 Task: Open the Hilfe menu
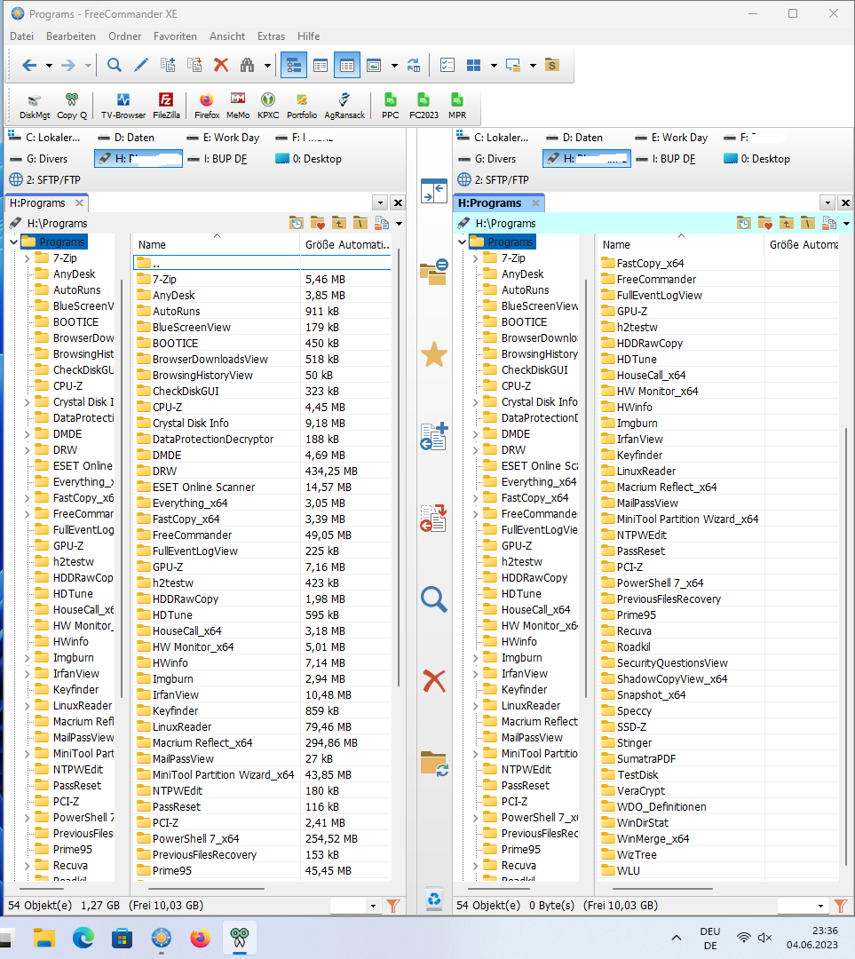click(308, 36)
